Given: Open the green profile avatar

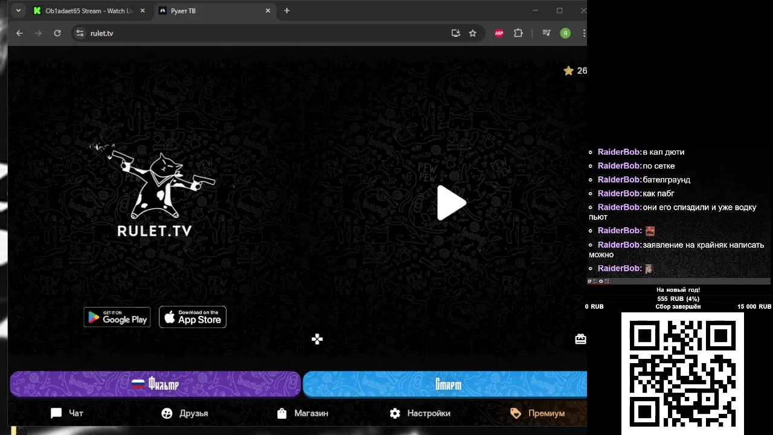Looking at the screenshot, I should coord(565,33).
